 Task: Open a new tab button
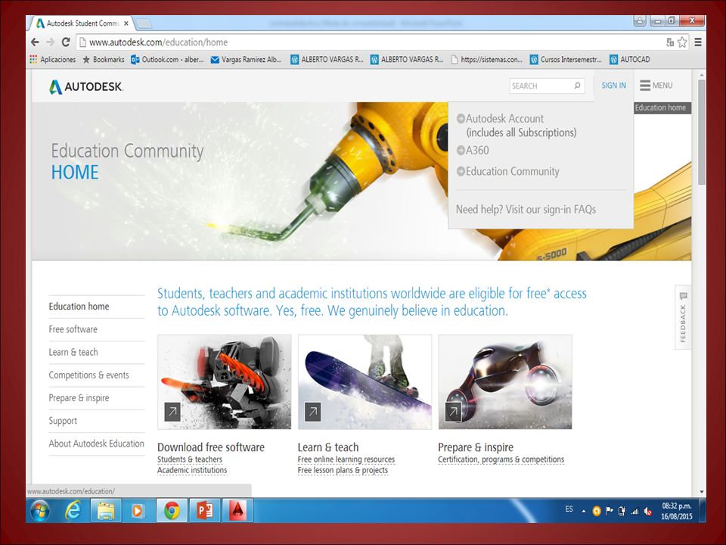144,23
